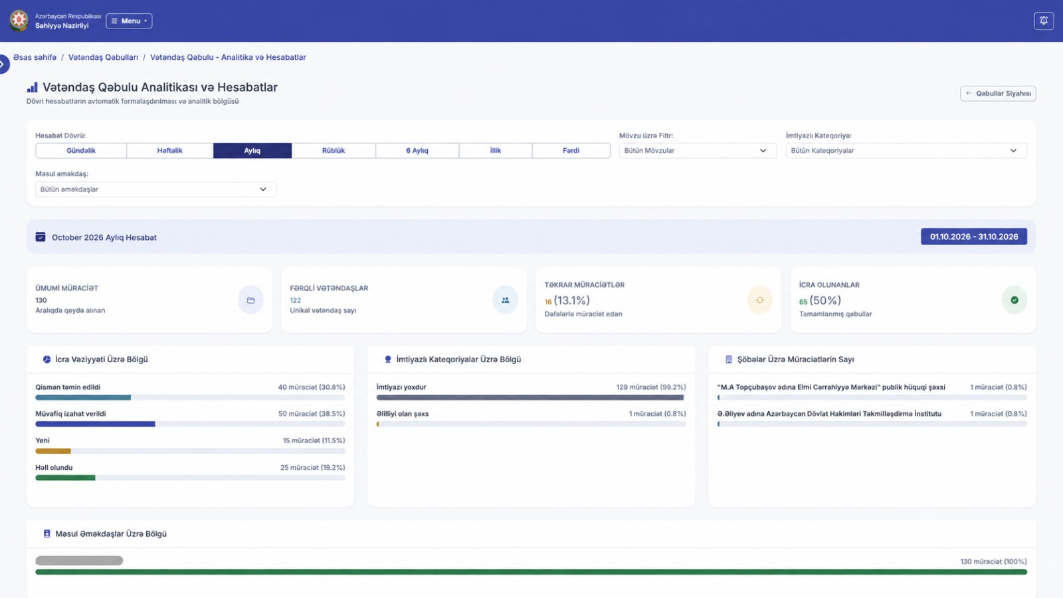1063x598 pixels.
Task: Click the green checkmark in İcra Olunanlar card
Action: click(1015, 300)
